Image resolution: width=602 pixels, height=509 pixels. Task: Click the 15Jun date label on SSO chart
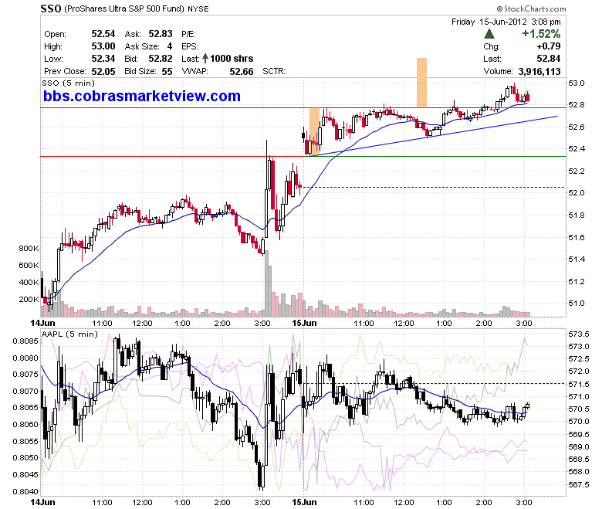304,323
